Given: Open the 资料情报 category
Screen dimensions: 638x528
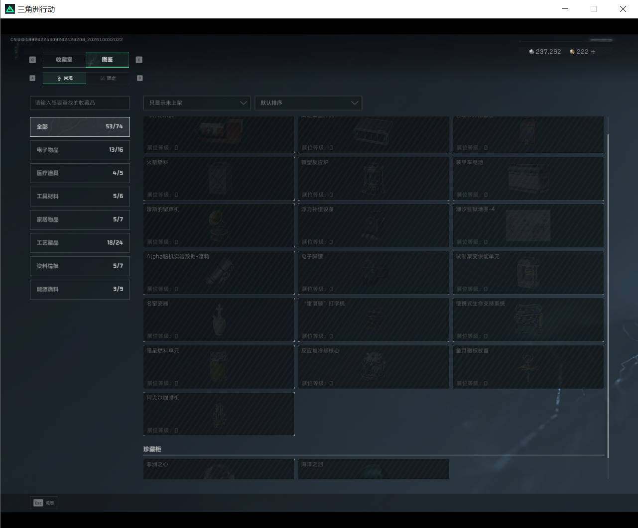Looking at the screenshot, I should click(80, 266).
